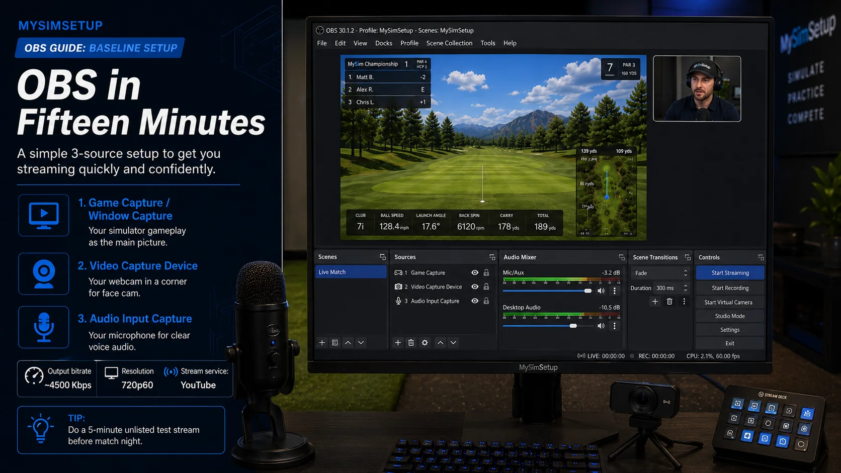Click the CPU 2.1%, 60.00 fps status
The image size is (841, 473).
(713, 356)
